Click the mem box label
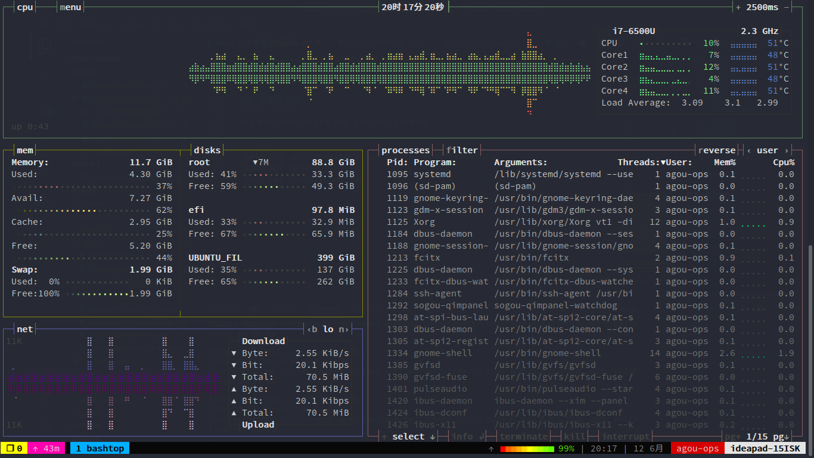 click(25, 150)
